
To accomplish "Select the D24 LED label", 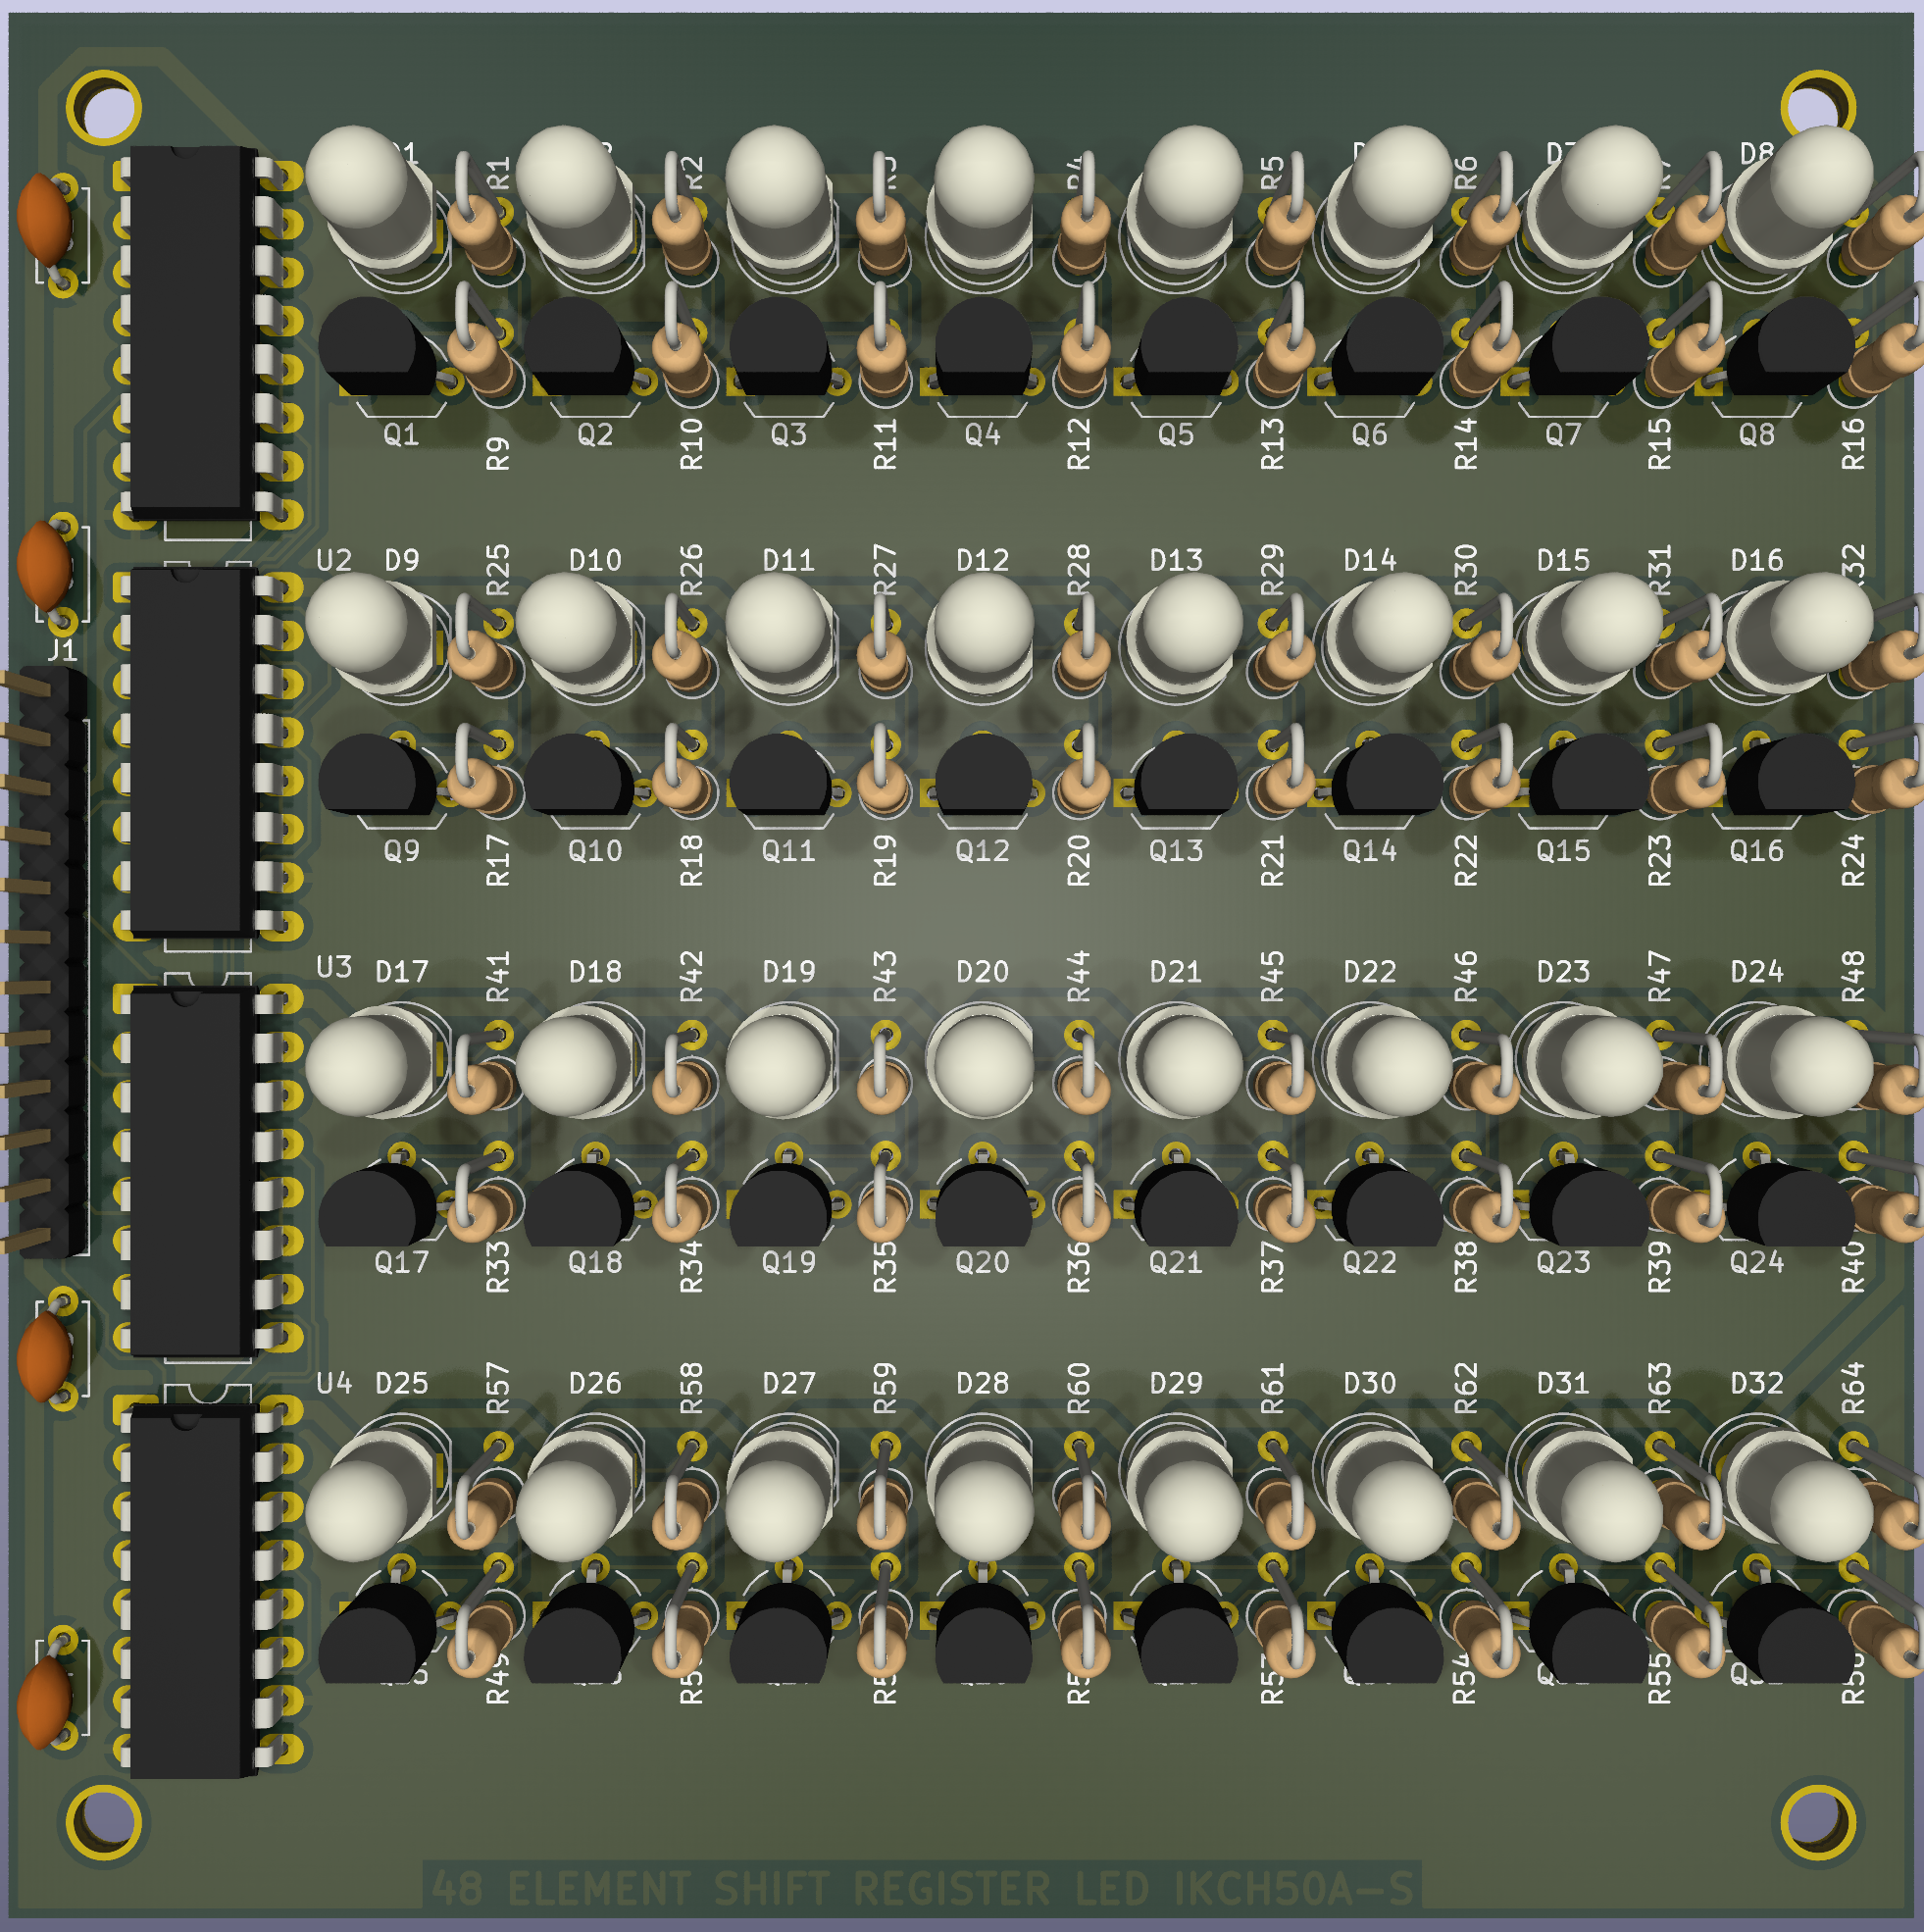I will pos(1757,972).
